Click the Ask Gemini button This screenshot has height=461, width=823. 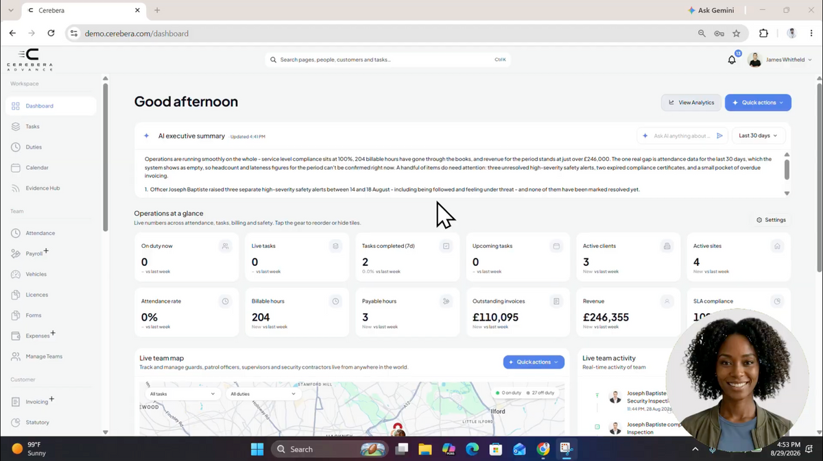click(x=711, y=10)
